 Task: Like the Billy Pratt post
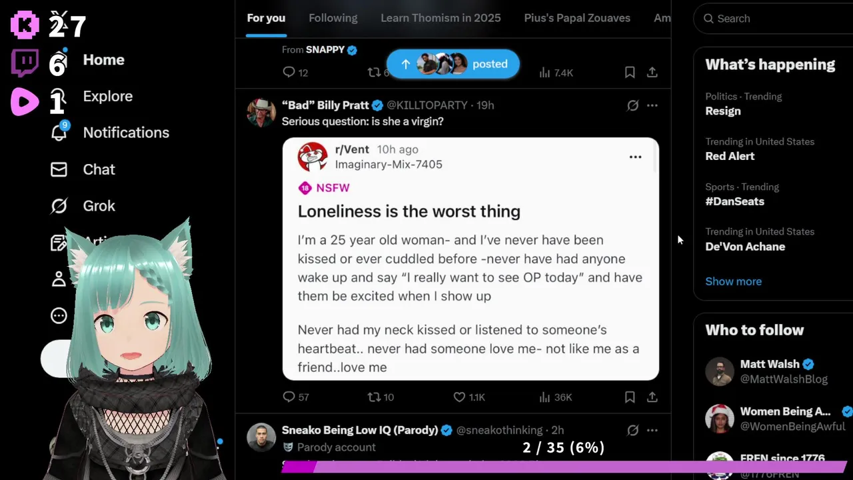(x=468, y=397)
